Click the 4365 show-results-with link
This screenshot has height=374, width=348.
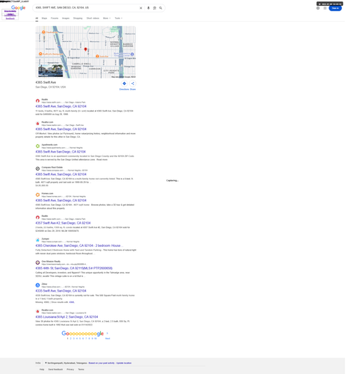[72, 302]
